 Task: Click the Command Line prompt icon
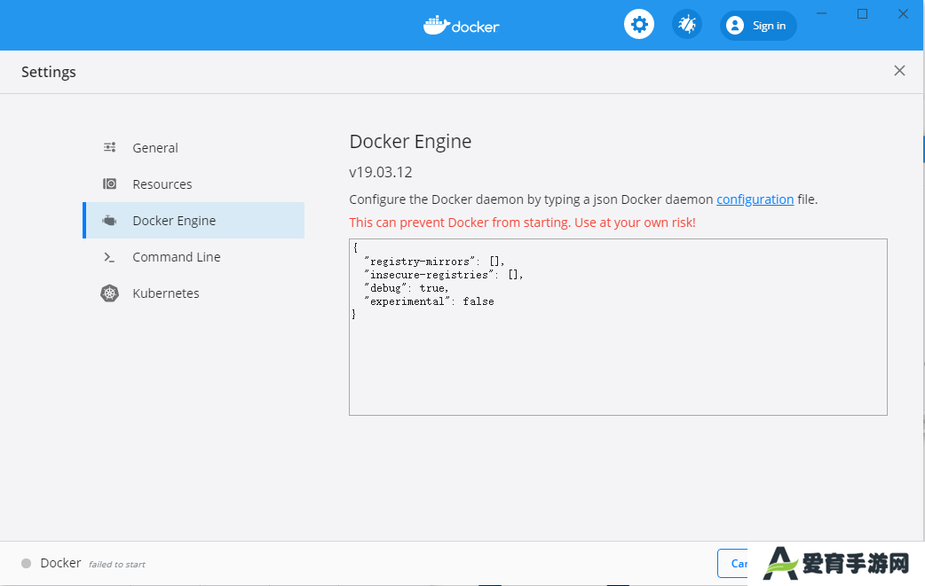(x=110, y=257)
